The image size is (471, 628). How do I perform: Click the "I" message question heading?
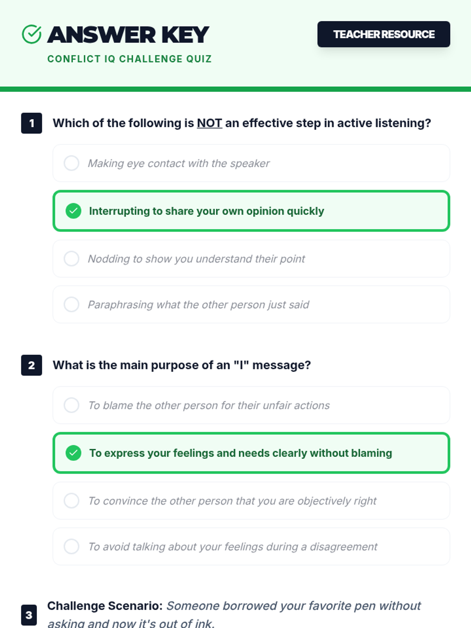tap(182, 365)
